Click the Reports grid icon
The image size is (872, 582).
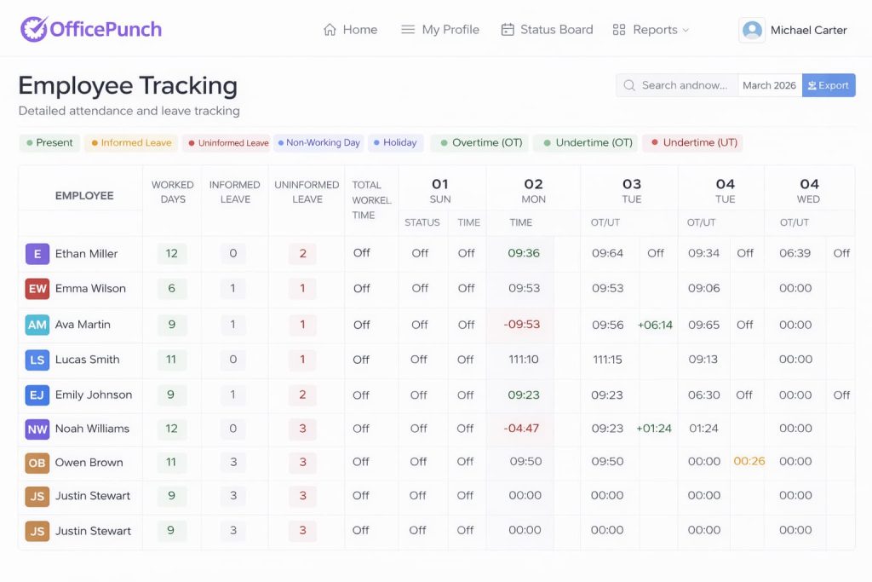coord(619,30)
